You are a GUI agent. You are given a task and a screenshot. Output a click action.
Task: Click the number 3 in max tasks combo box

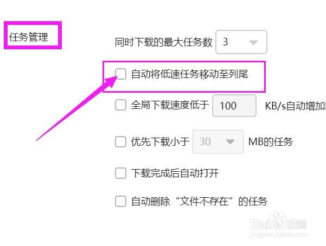[x=225, y=42]
